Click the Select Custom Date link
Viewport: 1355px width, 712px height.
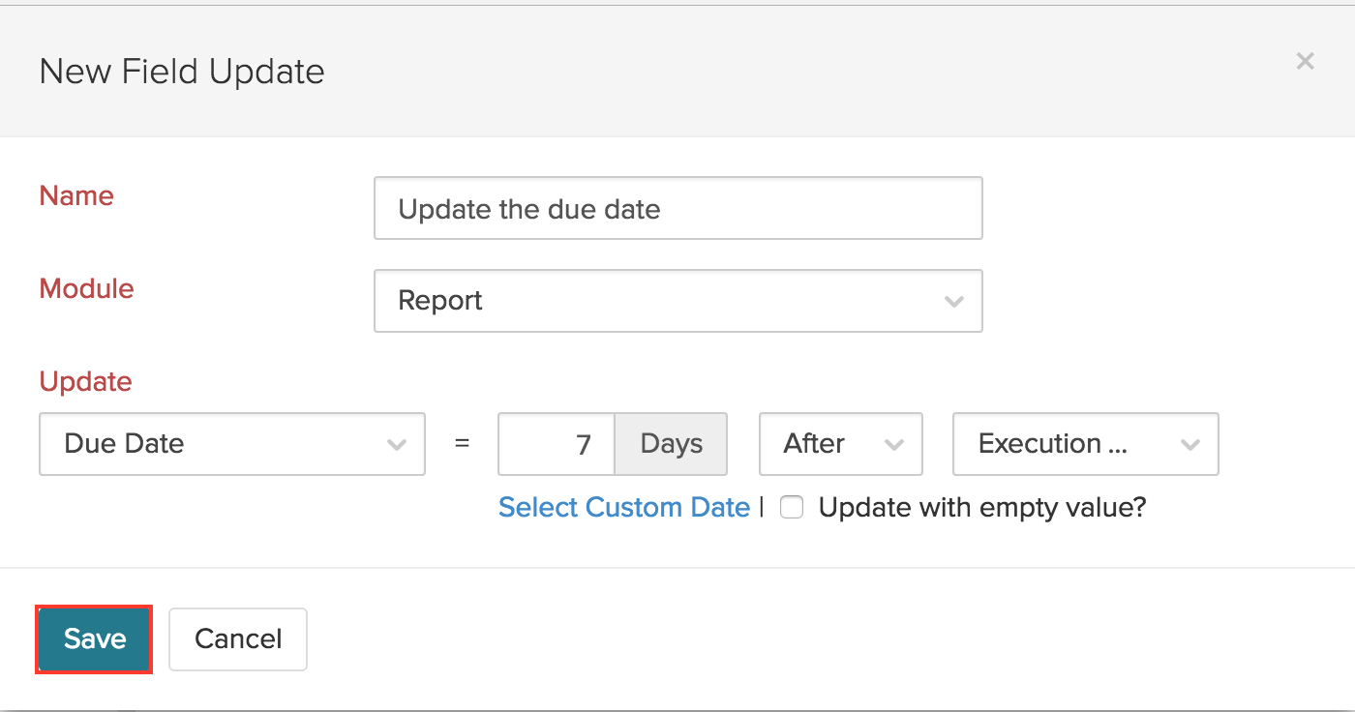coord(623,508)
